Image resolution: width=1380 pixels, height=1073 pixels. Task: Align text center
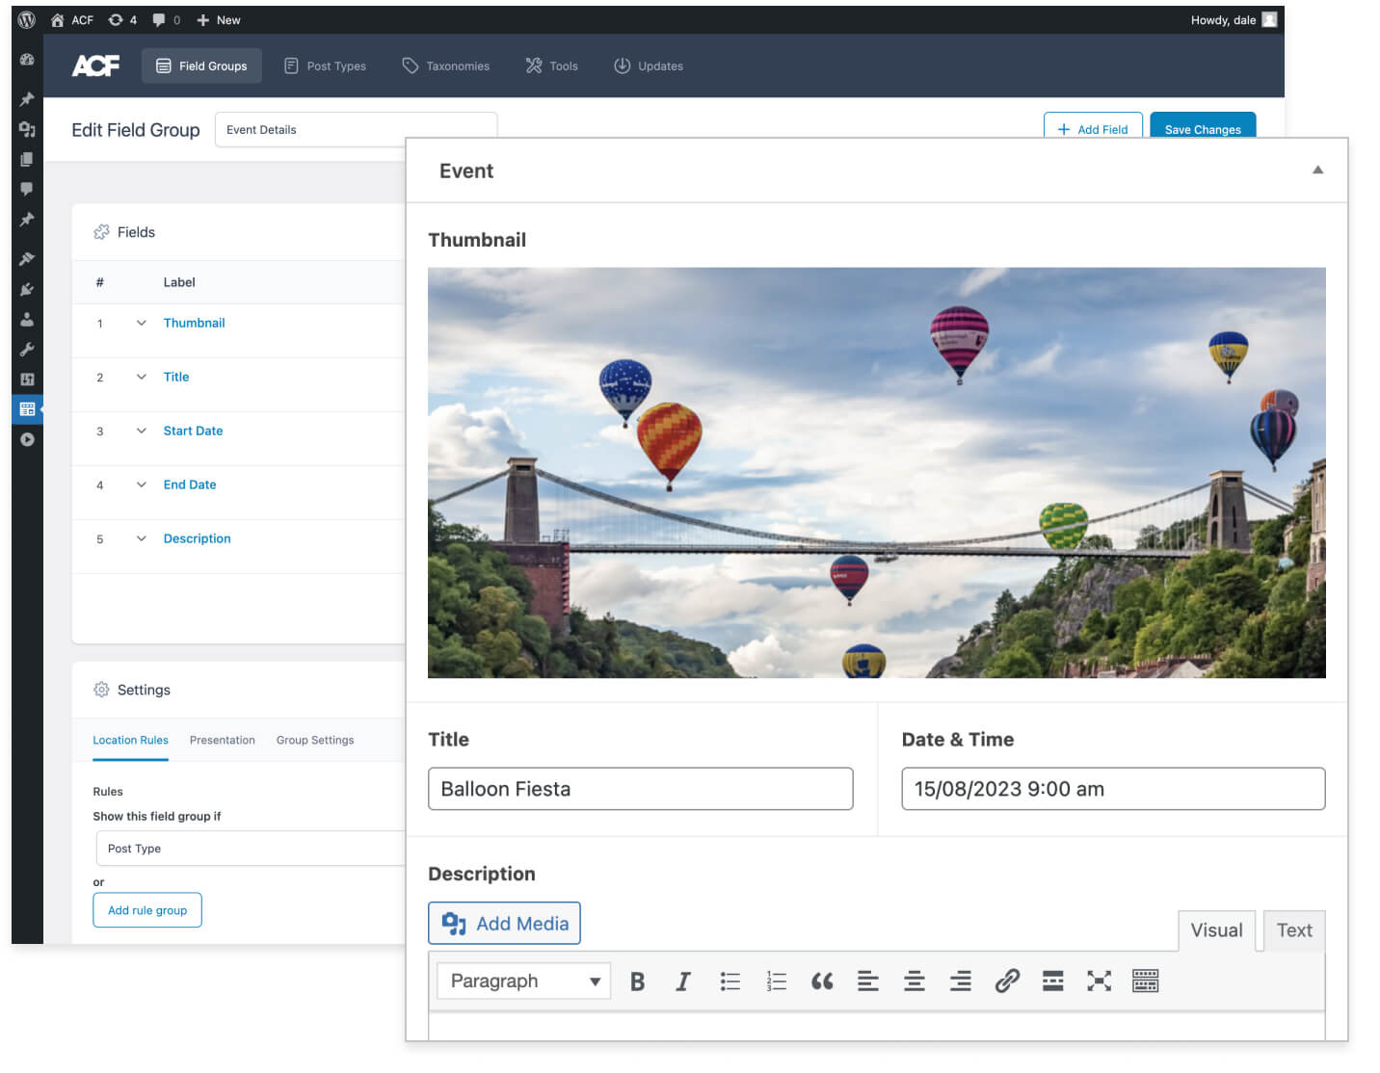pos(914,981)
